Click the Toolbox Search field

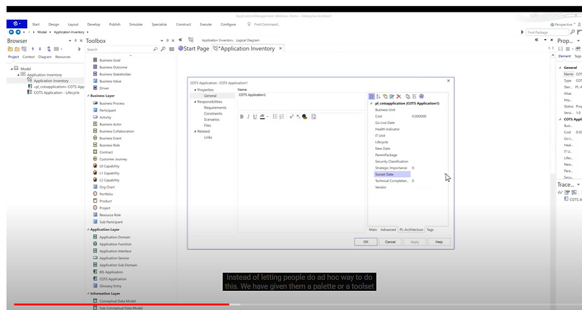pos(122,49)
